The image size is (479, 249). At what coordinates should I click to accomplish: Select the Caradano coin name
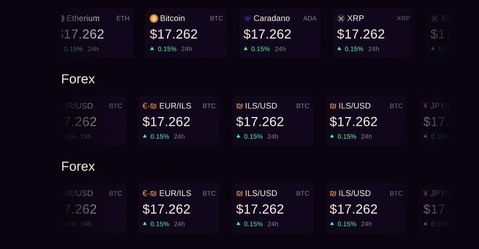[271, 18]
